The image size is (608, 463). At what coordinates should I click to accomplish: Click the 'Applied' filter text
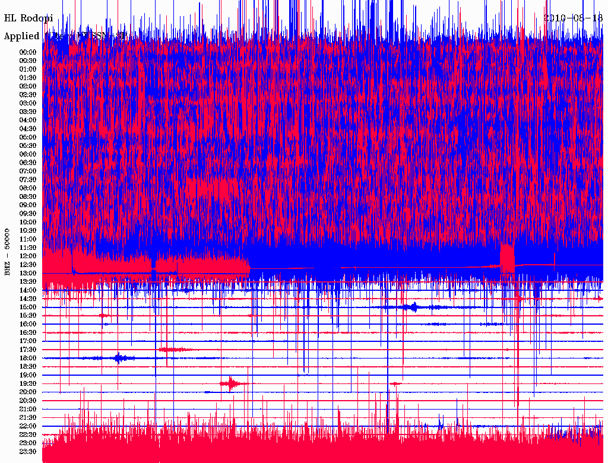click(22, 36)
